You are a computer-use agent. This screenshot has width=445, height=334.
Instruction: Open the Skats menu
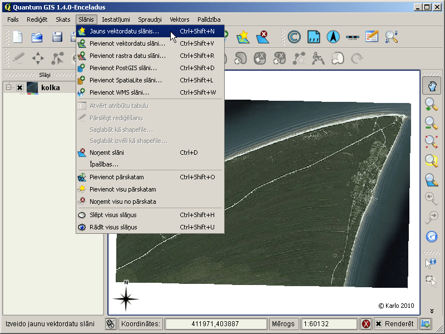click(x=63, y=19)
